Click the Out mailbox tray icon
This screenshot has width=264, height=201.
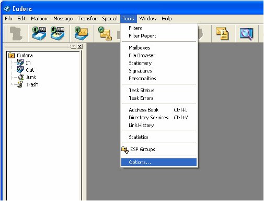pos(20,70)
